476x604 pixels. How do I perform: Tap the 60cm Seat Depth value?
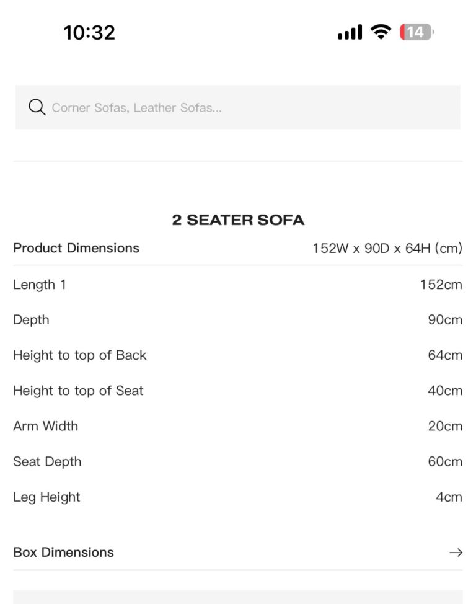click(445, 461)
